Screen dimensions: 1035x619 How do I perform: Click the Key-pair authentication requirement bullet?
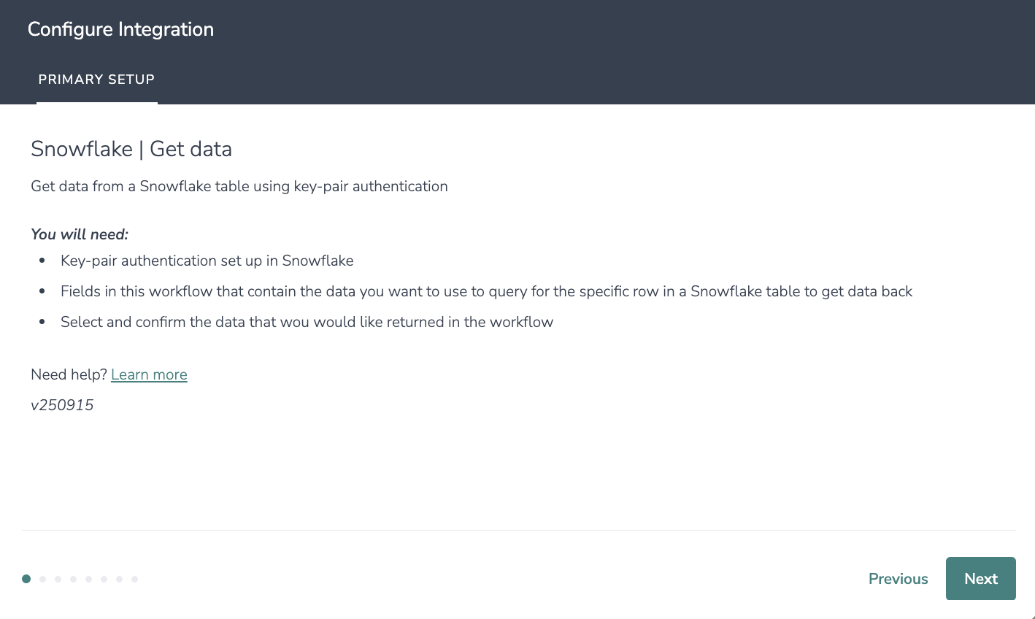click(207, 261)
